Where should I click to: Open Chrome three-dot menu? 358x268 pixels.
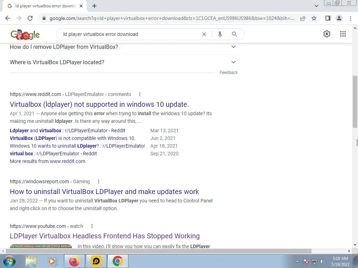coord(350,18)
